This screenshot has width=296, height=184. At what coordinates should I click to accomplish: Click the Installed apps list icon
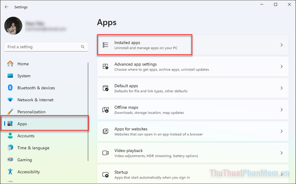pyautogui.click(x=106, y=45)
